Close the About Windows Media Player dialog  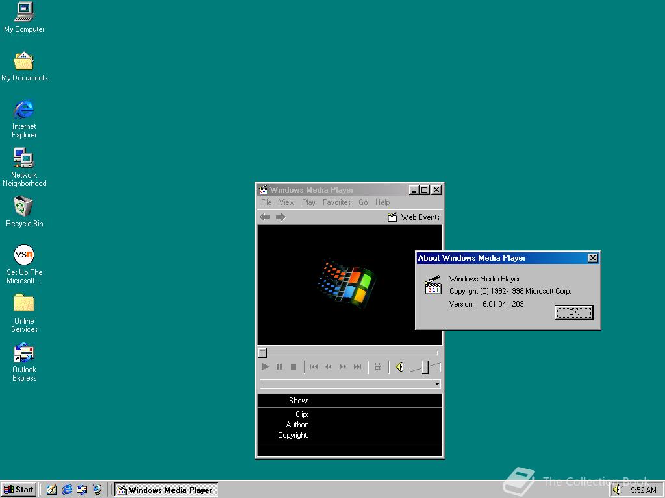592,258
